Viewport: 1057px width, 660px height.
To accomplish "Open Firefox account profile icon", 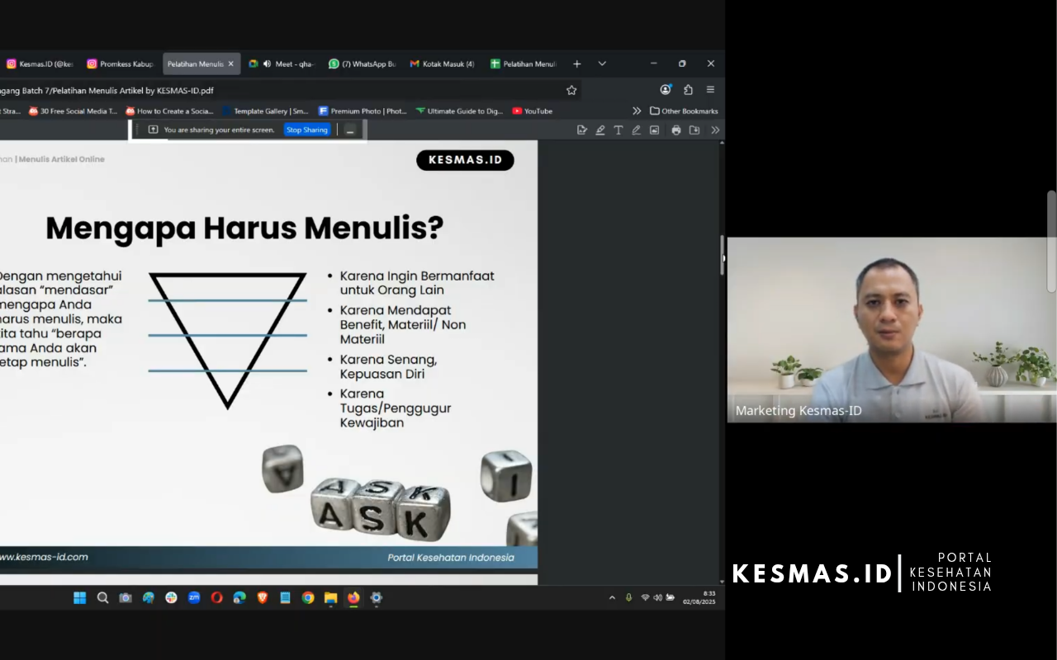I will tap(666, 90).
